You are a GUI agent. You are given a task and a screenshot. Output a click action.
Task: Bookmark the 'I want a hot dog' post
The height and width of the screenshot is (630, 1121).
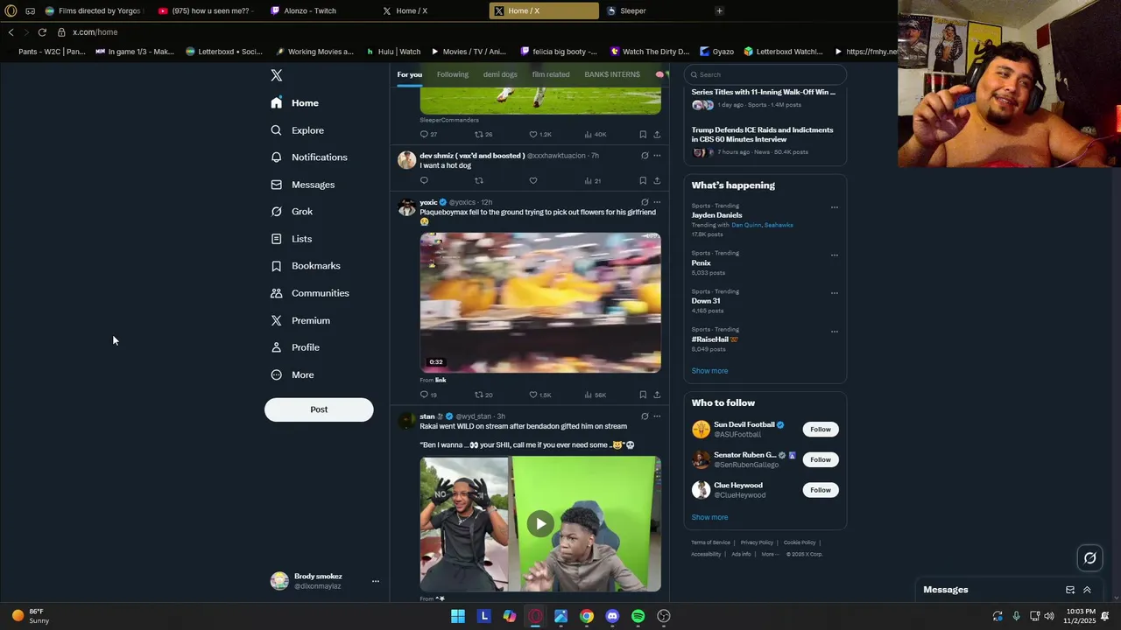tap(643, 181)
